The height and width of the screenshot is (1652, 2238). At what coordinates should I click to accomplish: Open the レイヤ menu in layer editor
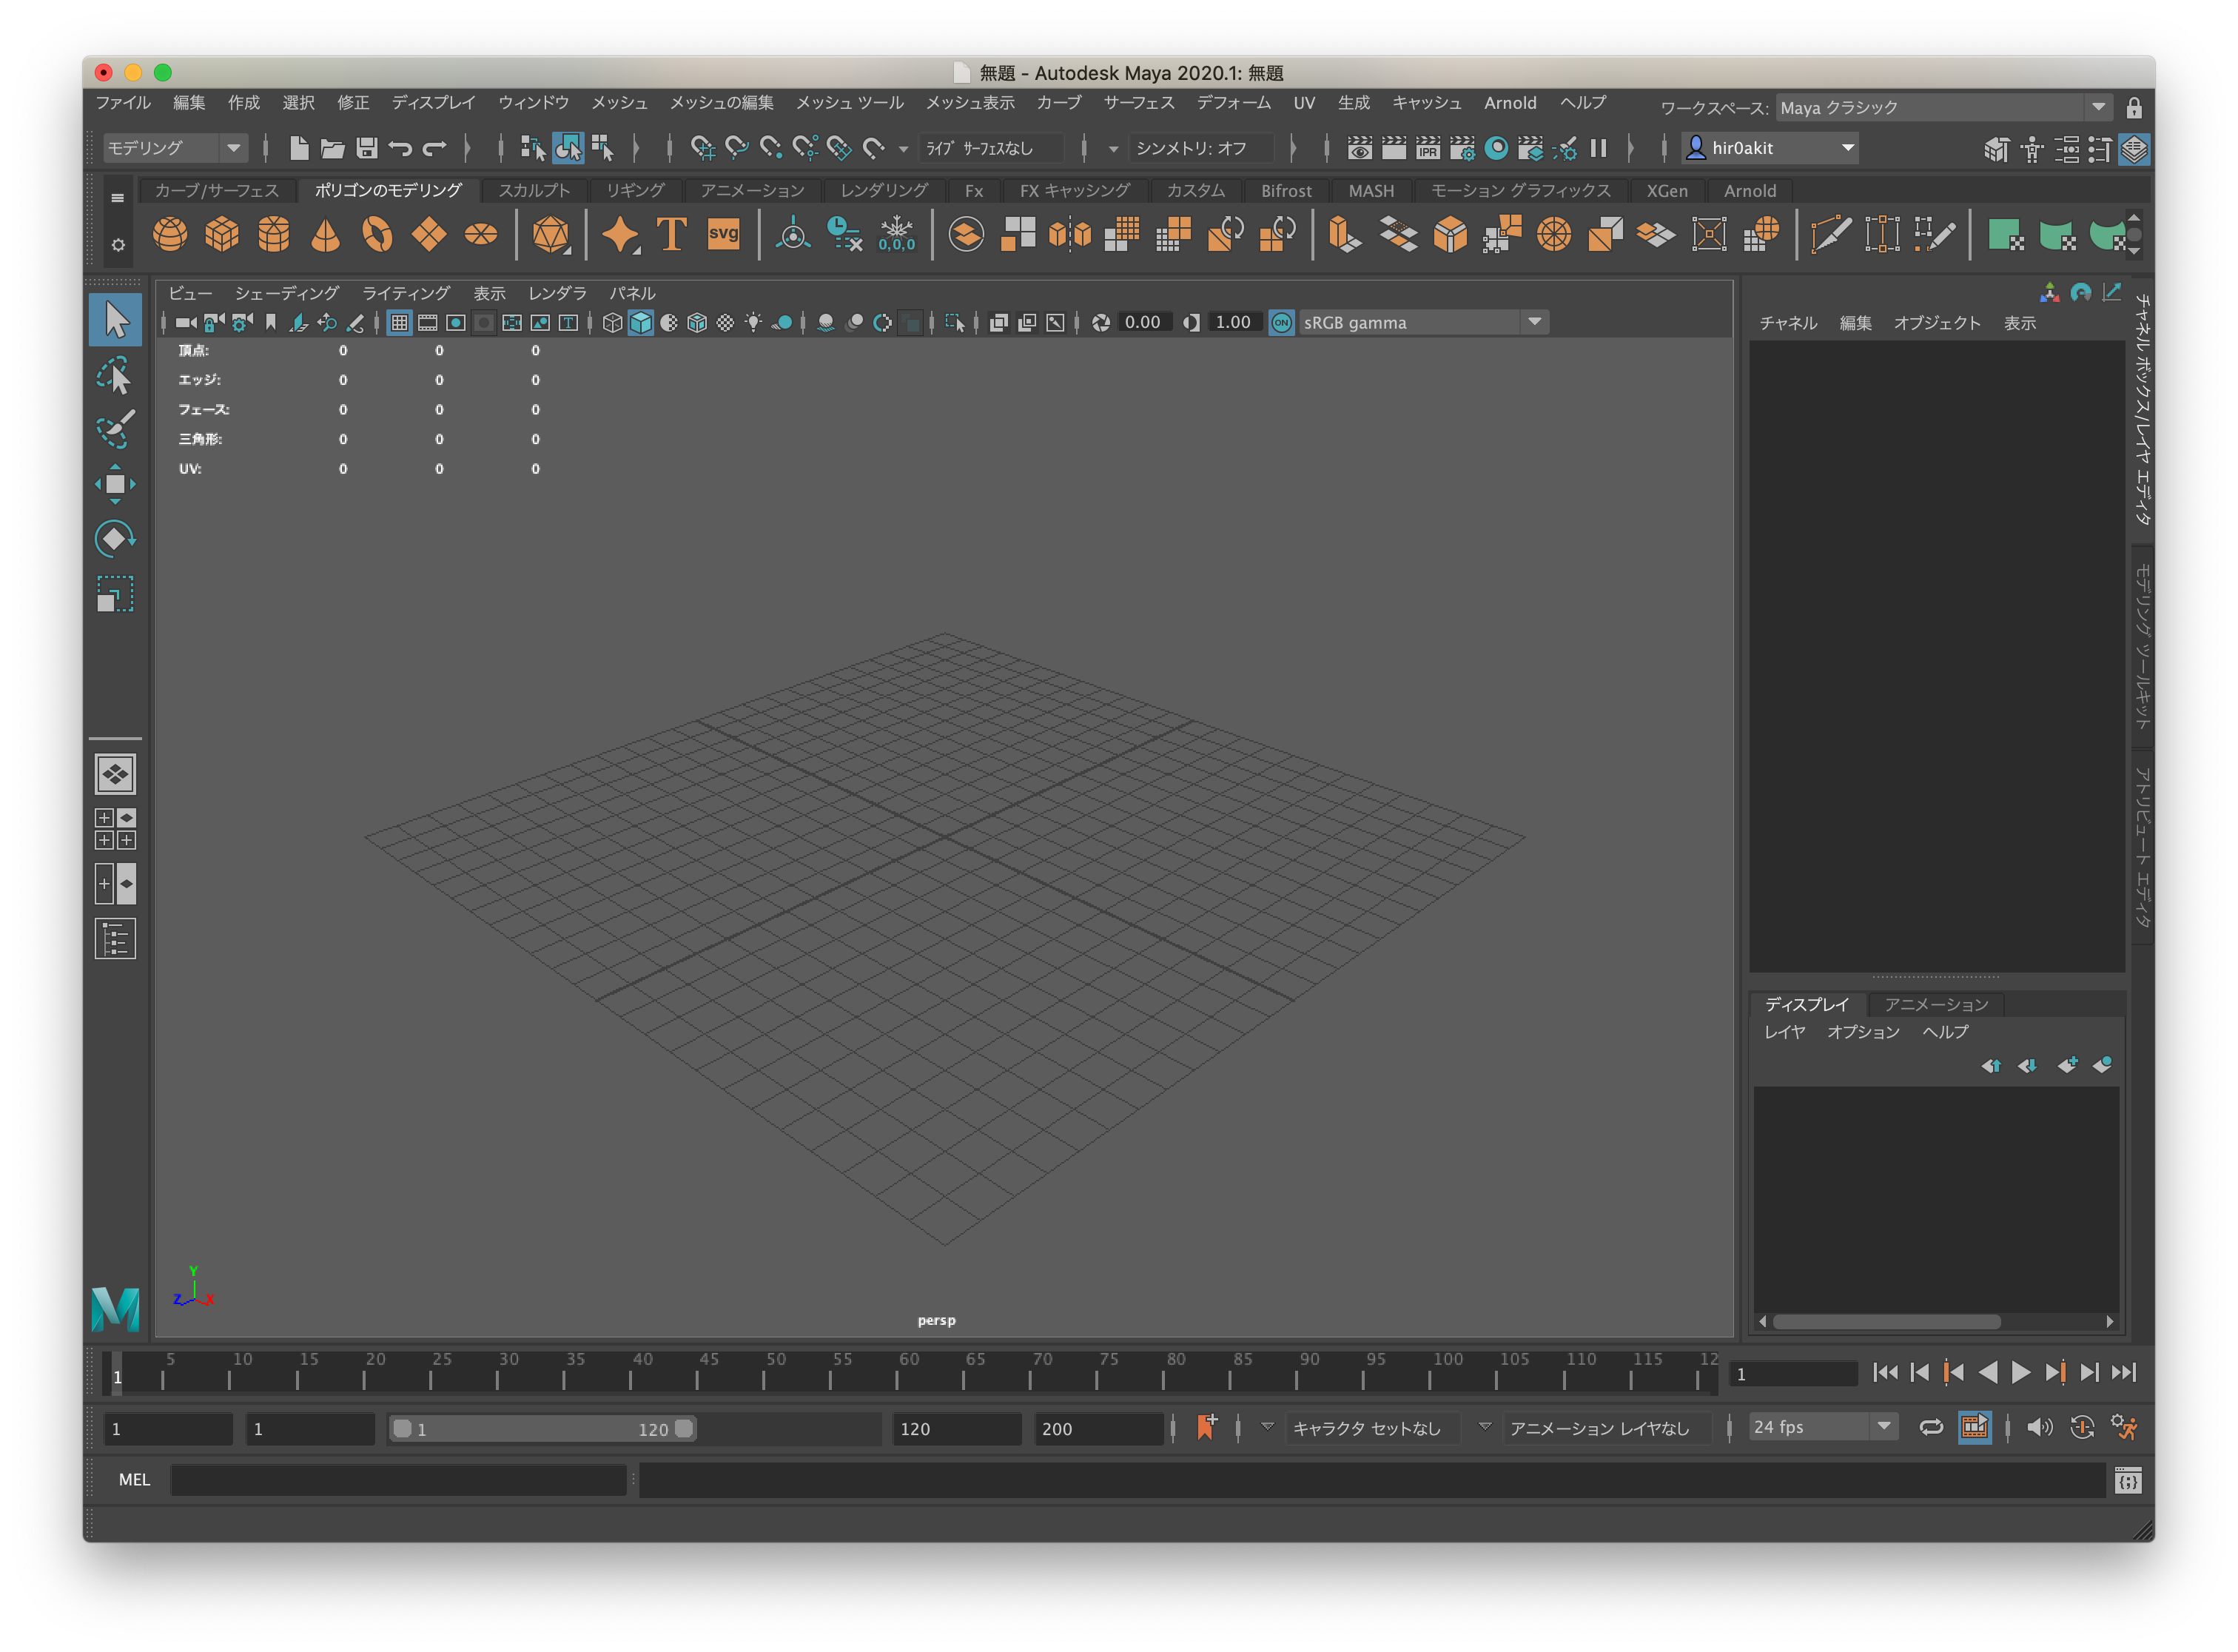[1784, 1032]
